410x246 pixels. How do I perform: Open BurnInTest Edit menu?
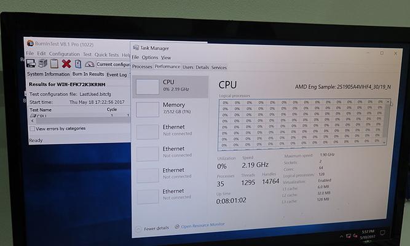tap(41, 54)
